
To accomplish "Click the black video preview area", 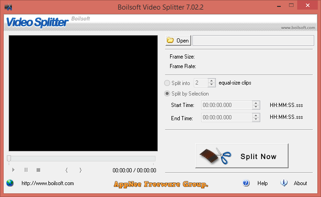I will coord(83,93).
